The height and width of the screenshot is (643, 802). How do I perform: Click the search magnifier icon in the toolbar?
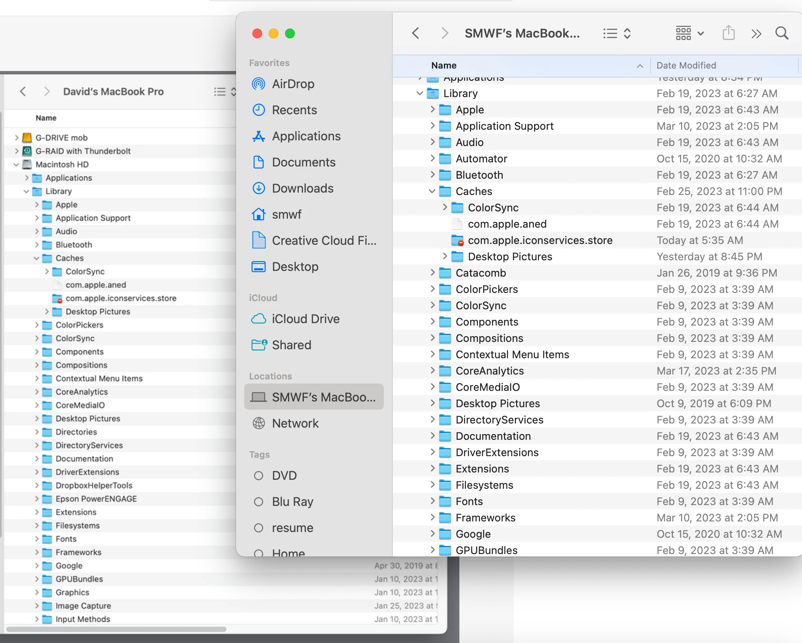coord(782,33)
